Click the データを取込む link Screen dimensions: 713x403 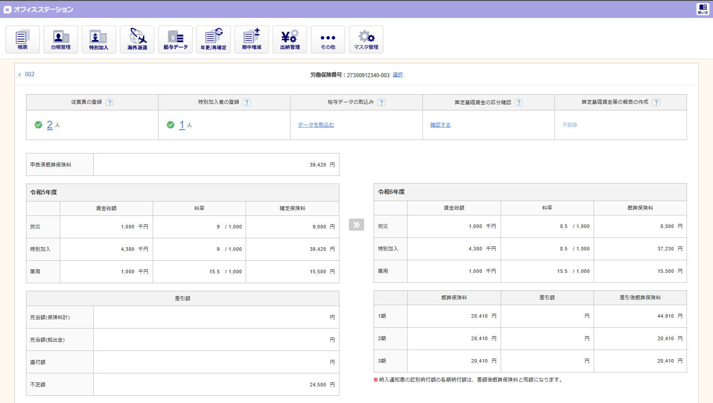click(x=316, y=125)
